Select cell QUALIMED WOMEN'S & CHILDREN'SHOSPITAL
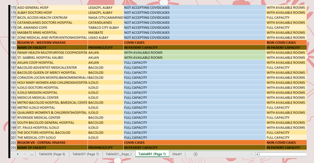This screenshot has height=163, width=314. (52, 113)
